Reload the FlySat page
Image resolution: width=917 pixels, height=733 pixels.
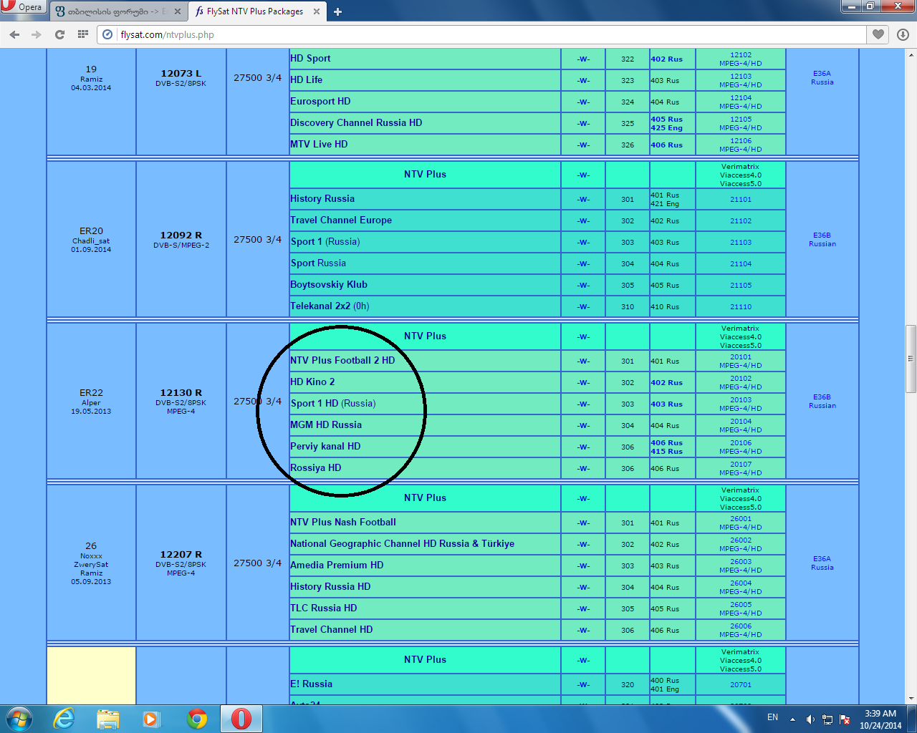point(59,34)
